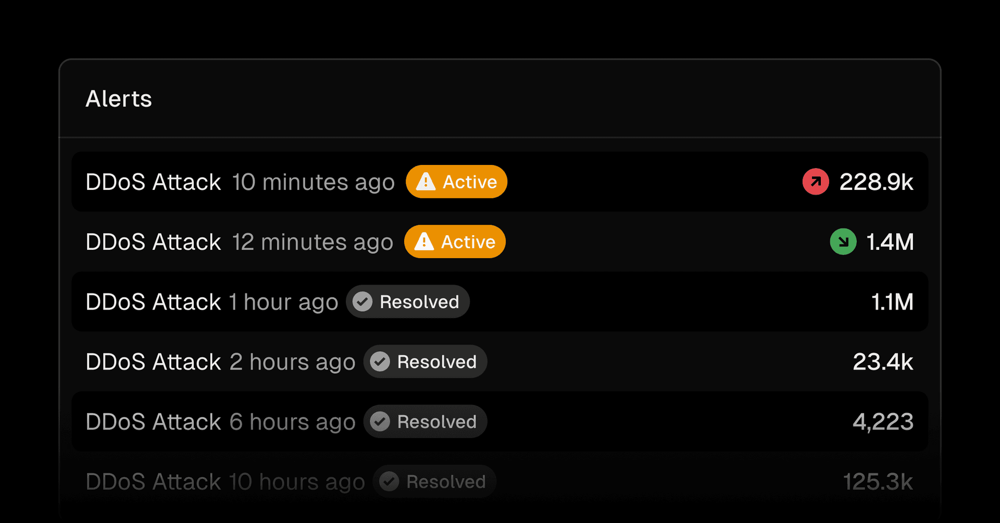
Task: Open the DDoS Attack alert from 10 minutes ago
Action: pyautogui.click(x=154, y=182)
